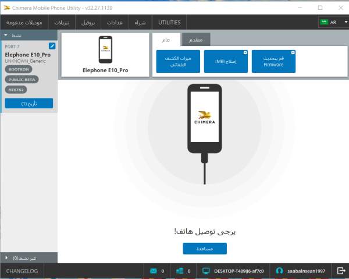This screenshot has width=349, height=279.
Task: Click plus badge on Firmware update button
Action: tap(293, 52)
